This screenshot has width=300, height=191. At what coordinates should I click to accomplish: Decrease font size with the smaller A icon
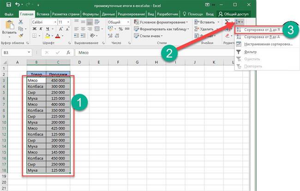(67, 29)
